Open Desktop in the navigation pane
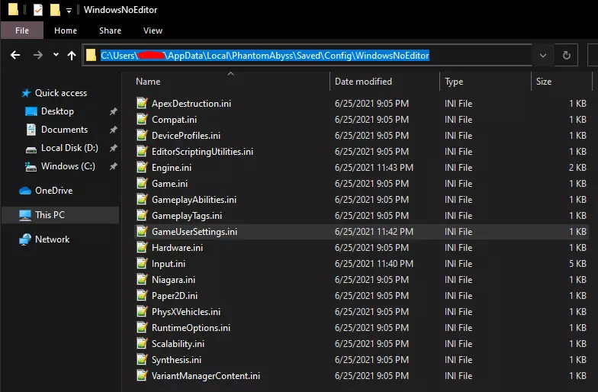The width and height of the screenshot is (598, 392). click(x=57, y=111)
